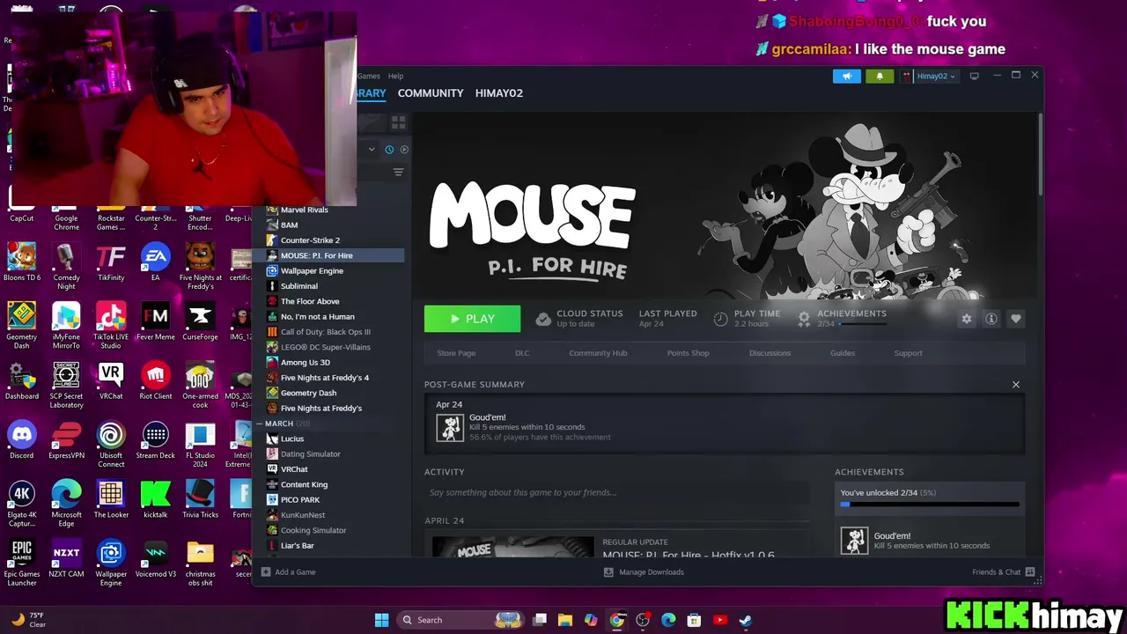The height and width of the screenshot is (634, 1127).
Task: Open File Explorer from taskbar
Action: click(565, 620)
